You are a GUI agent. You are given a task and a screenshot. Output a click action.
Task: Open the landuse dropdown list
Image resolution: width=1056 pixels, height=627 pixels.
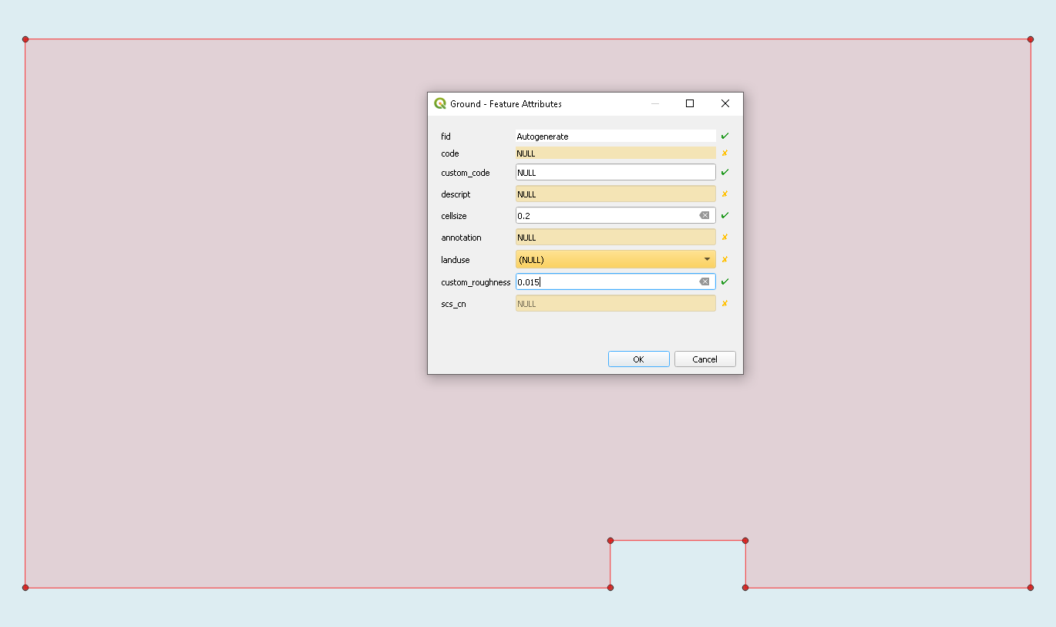[x=609, y=260]
